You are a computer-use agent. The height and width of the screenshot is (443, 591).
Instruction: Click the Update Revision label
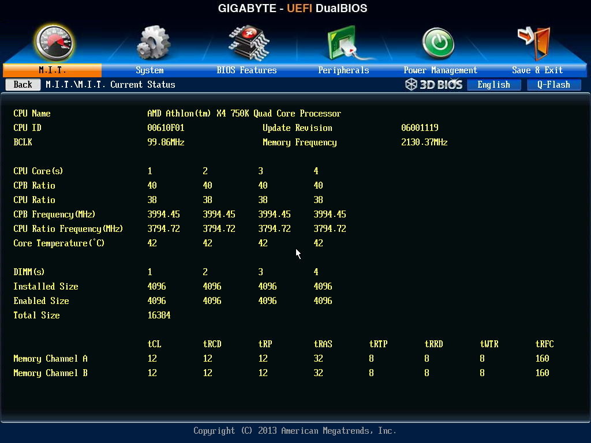297,127
